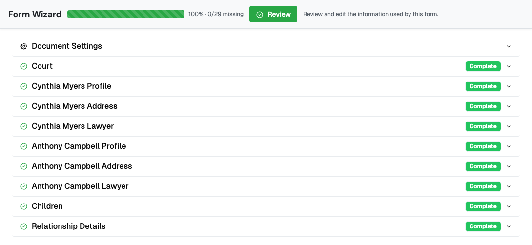Select the Anthony Campbell Lawyer title

point(80,186)
